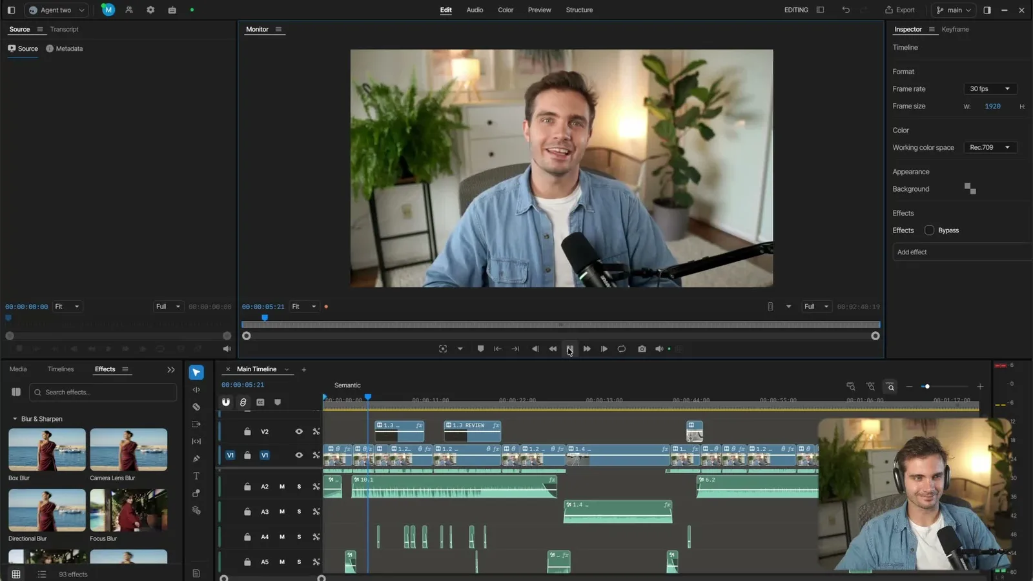Open the settings gear in top bar
The width and height of the screenshot is (1033, 581).
click(150, 10)
